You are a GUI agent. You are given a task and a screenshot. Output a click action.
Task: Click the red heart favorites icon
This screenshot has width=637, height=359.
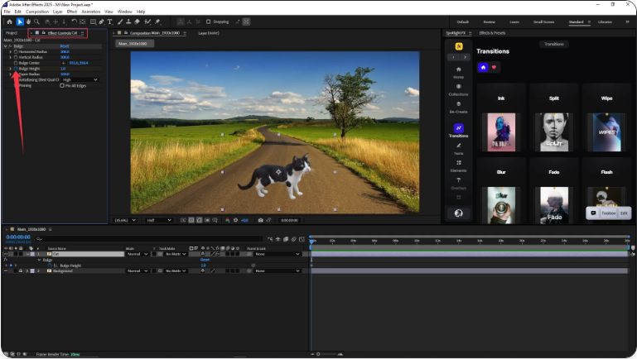(x=495, y=67)
